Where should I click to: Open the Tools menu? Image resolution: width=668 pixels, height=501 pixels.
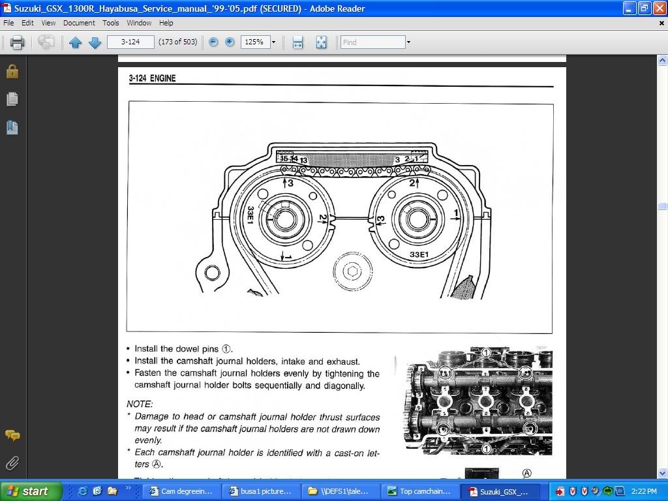click(110, 23)
